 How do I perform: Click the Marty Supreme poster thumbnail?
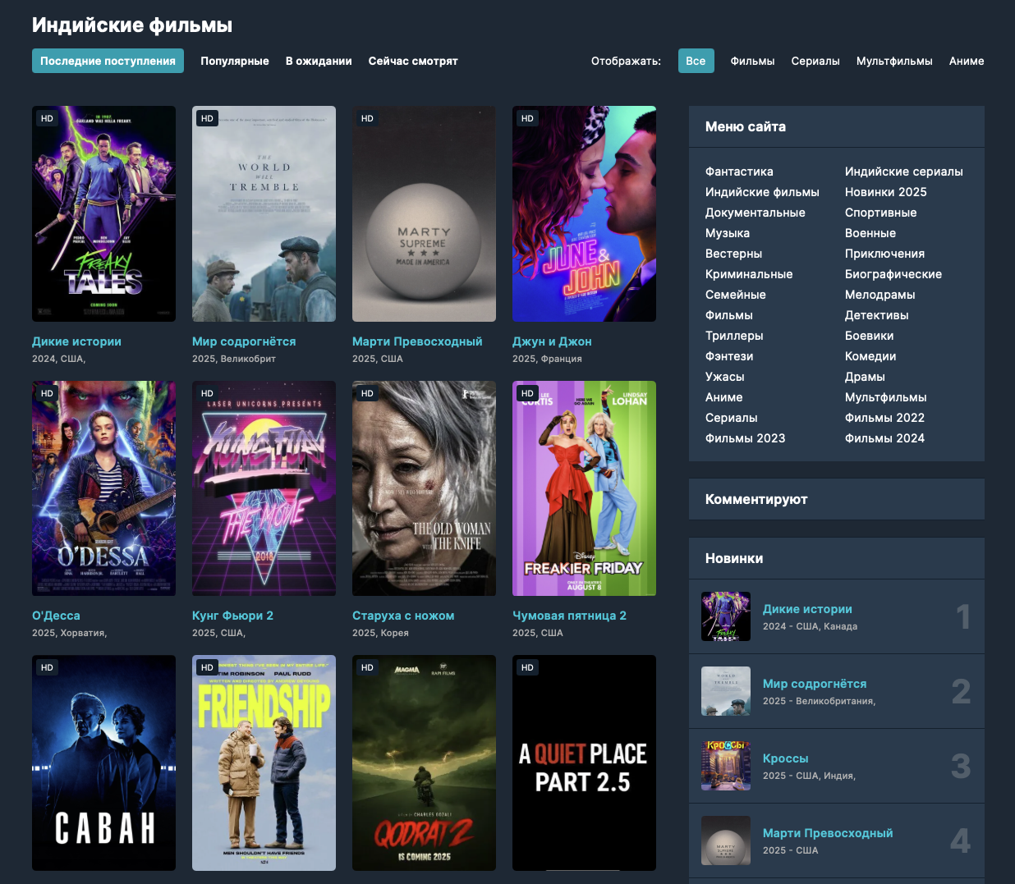424,213
